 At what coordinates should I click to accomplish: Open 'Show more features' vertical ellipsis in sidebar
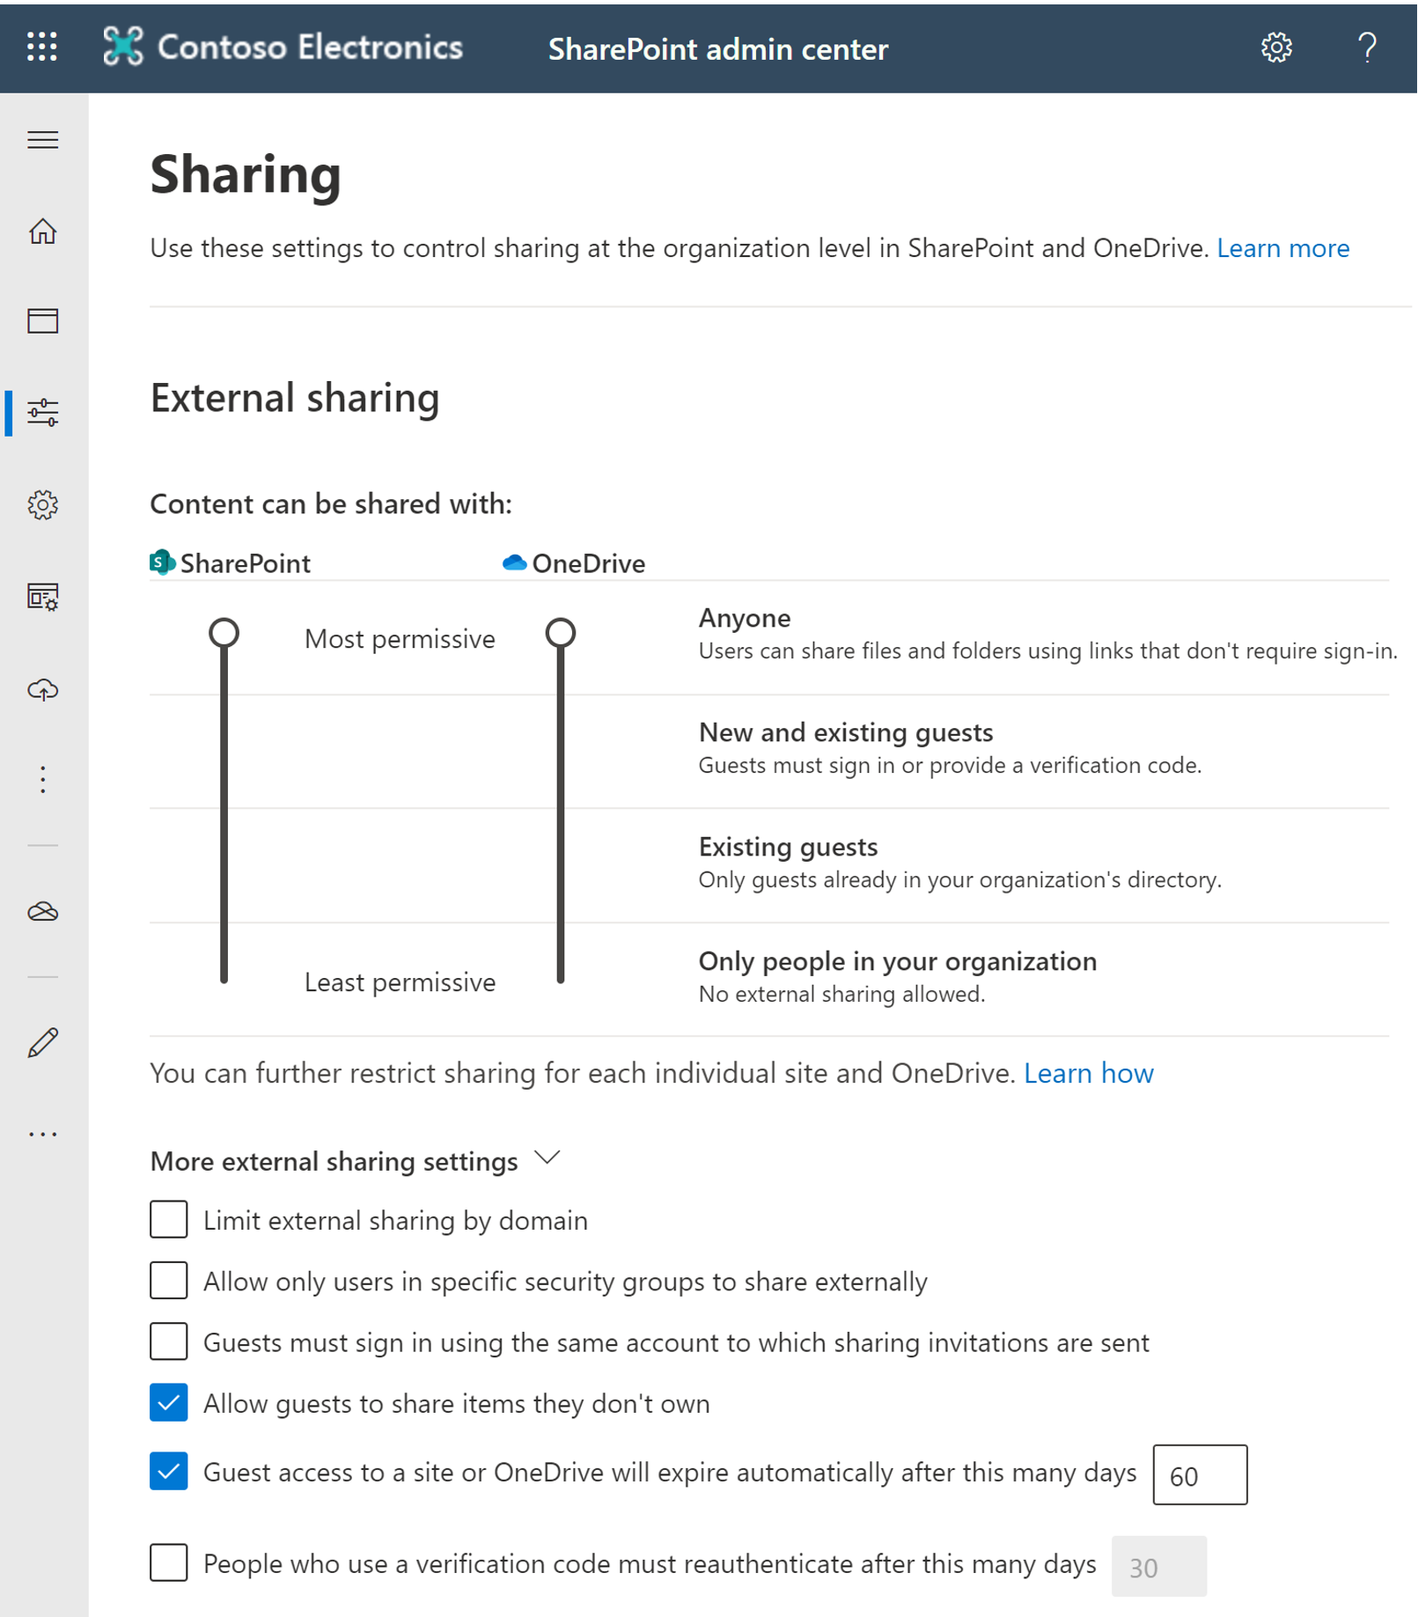41,779
